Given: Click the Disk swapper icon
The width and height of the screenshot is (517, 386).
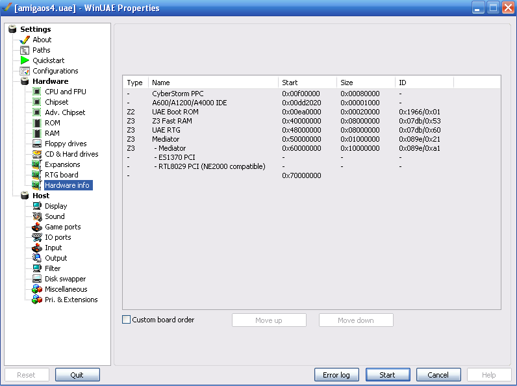Looking at the screenshot, I should pos(37,279).
